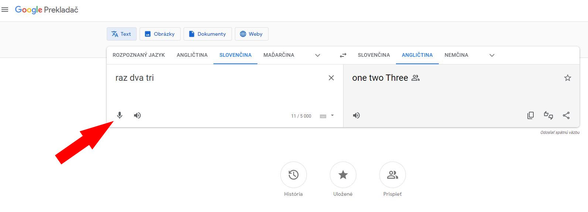The height and width of the screenshot is (212, 588).
Task: Share the translation result
Action: [x=566, y=115]
